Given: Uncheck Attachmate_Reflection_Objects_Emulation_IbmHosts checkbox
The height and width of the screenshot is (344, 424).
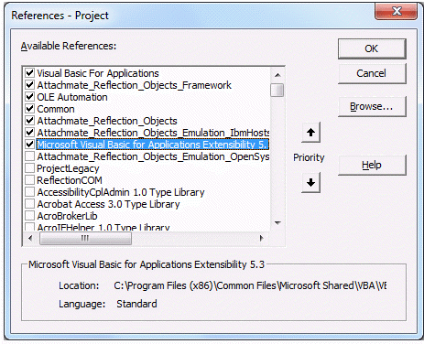Looking at the screenshot, I should tap(29, 133).
